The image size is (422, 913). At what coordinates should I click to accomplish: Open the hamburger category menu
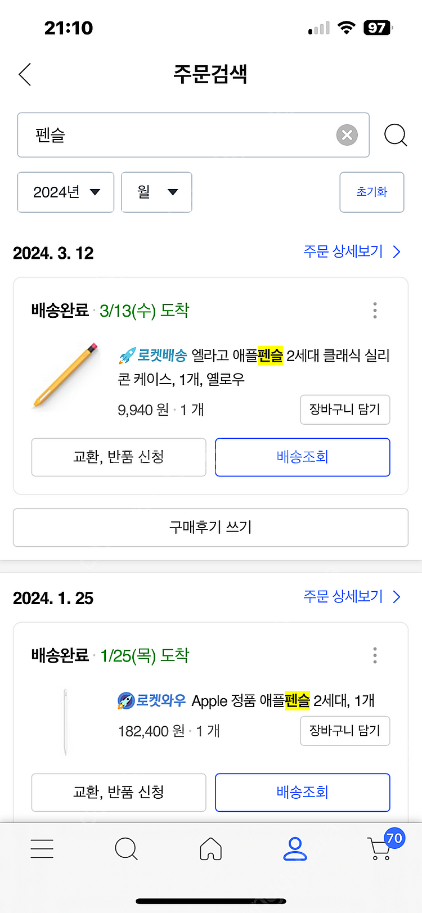pyautogui.click(x=42, y=848)
